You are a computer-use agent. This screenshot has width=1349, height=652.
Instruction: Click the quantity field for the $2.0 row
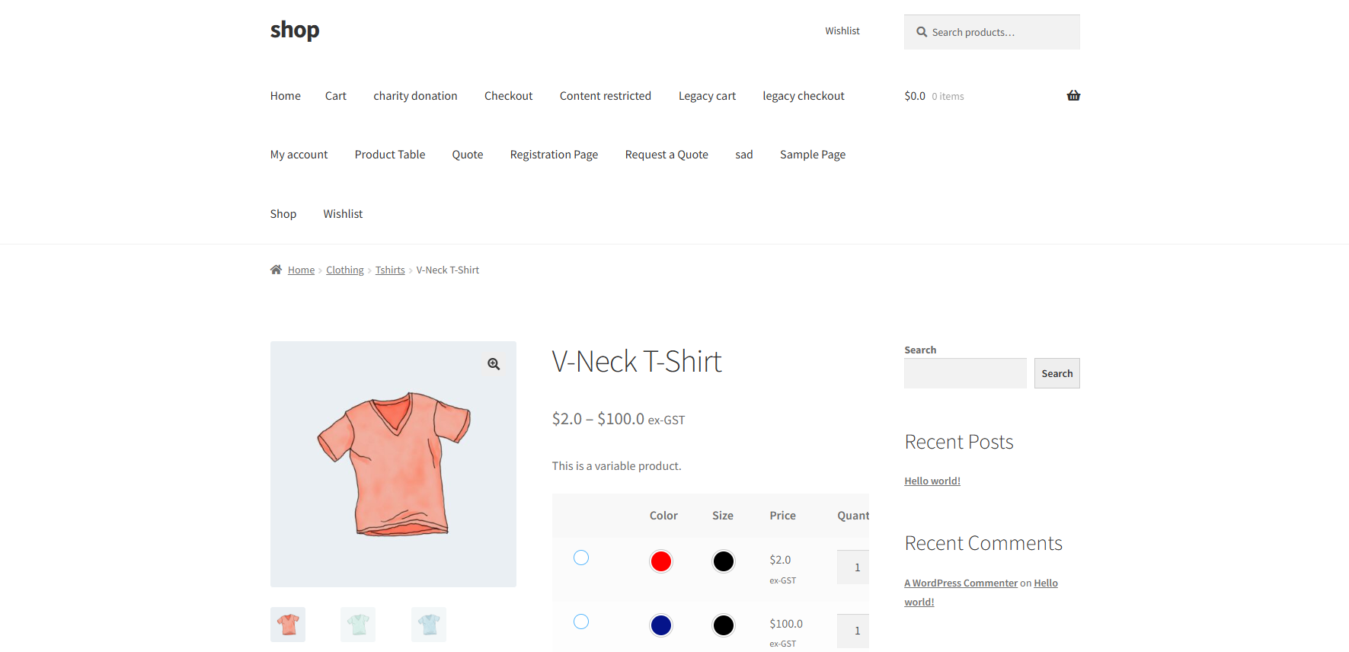(x=854, y=567)
